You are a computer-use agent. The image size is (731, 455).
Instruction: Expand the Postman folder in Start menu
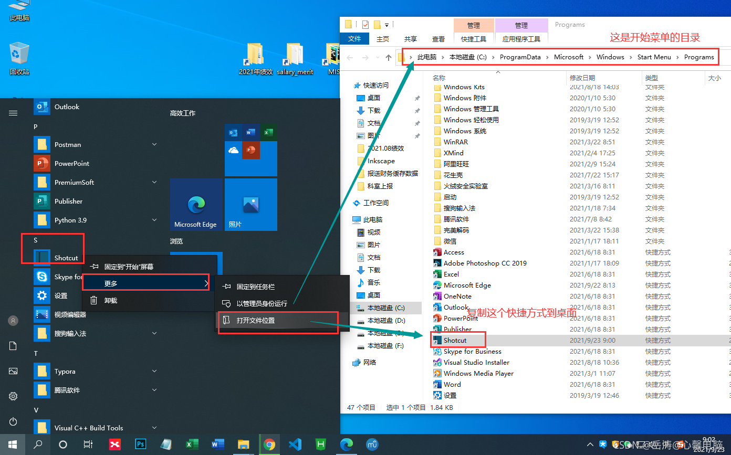154,144
